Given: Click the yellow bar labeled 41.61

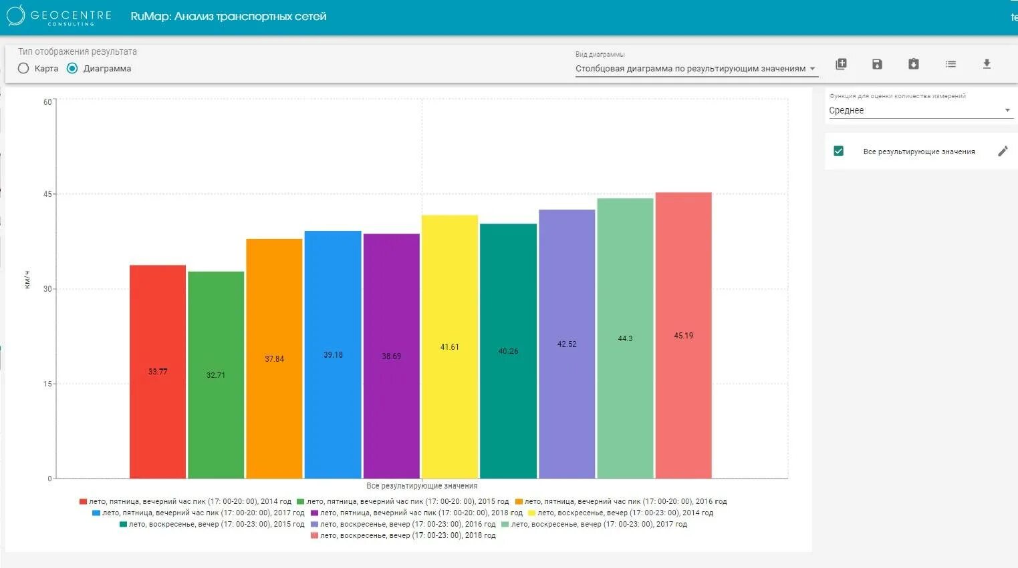Looking at the screenshot, I should 450,347.
